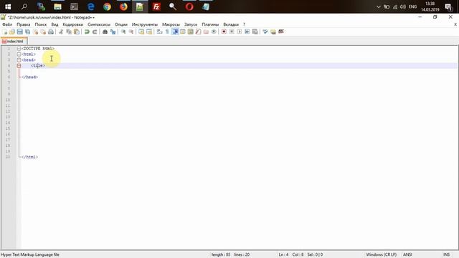Launch Google Chrome from the taskbar
Screen dimensions: 459x258
coord(107,6)
